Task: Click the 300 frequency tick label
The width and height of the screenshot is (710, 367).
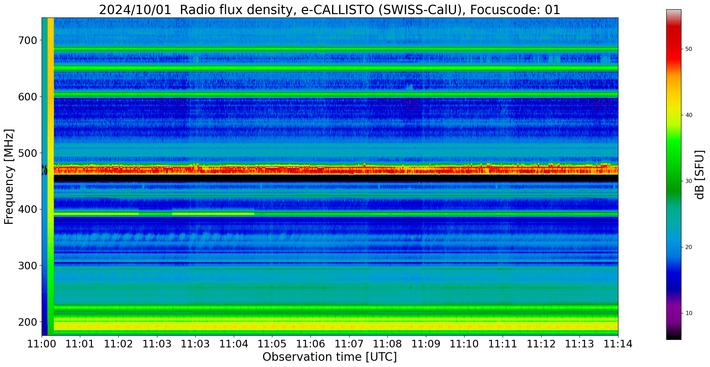Action: [x=27, y=266]
